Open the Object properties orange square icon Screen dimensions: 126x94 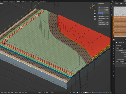[114, 62]
